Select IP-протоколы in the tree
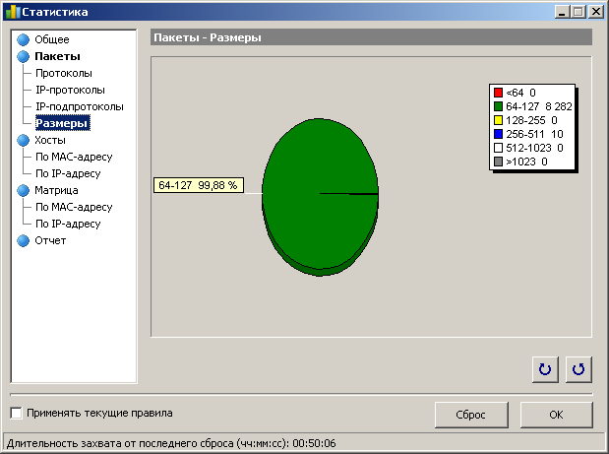609x454 pixels. click(70, 90)
